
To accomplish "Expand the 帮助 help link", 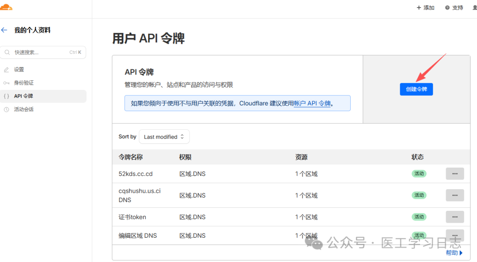I will pyautogui.click(x=454, y=253).
